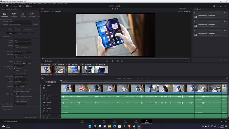Toggle the Tape panel button
The height and width of the screenshot is (129, 229).
[22, 6]
